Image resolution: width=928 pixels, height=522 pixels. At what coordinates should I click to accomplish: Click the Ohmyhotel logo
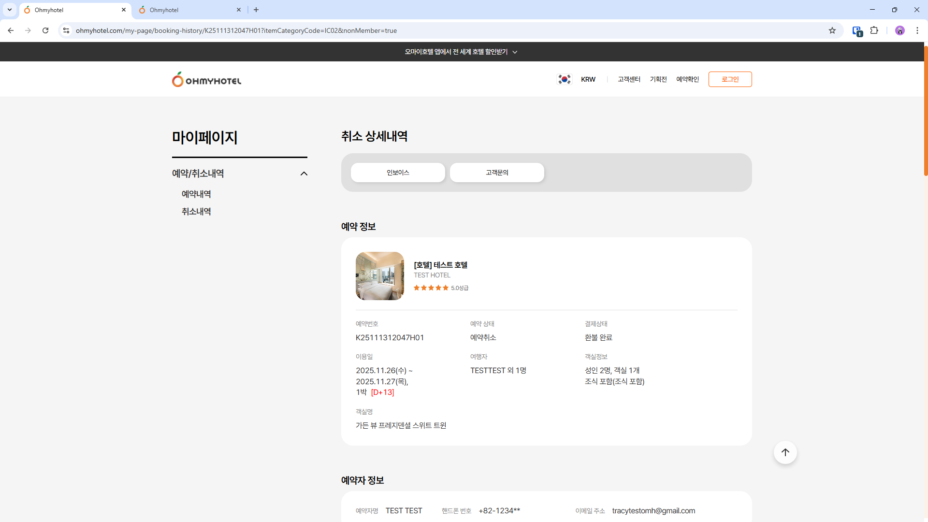click(206, 80)
